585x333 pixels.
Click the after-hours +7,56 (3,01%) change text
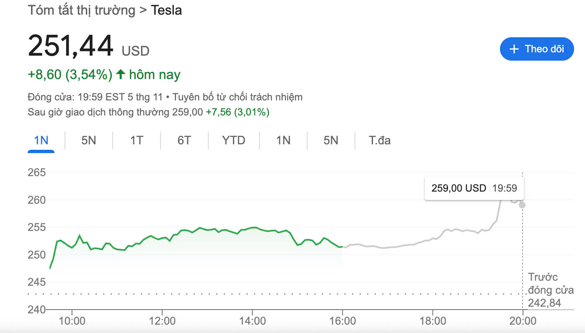[237, 112]
